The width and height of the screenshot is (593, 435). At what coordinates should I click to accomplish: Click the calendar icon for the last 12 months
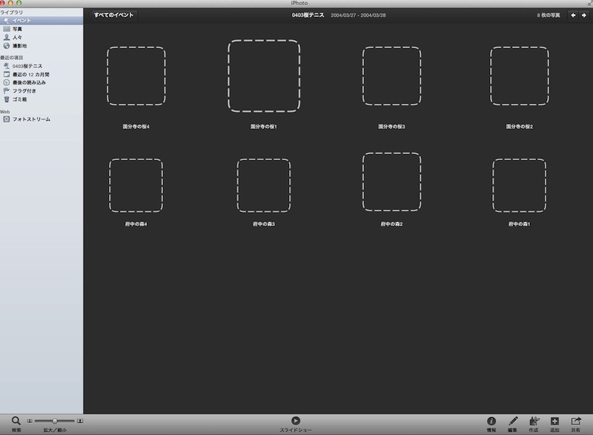(7, 74)
